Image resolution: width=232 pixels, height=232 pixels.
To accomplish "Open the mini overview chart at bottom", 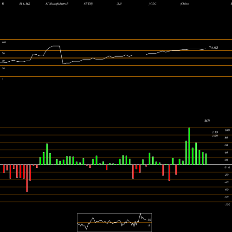I will point(115,222).
